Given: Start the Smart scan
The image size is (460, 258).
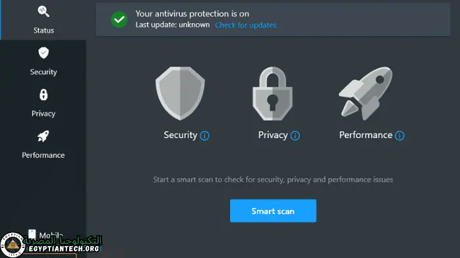Looking at the screenshot, I should [x=273, y=211].
